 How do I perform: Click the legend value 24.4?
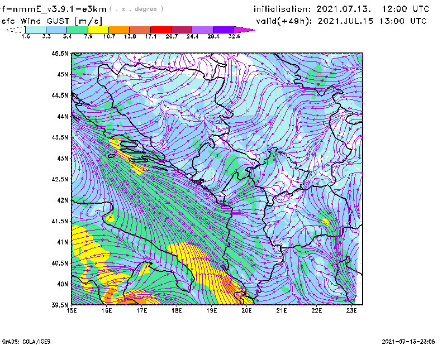click(x=192, y=36)
